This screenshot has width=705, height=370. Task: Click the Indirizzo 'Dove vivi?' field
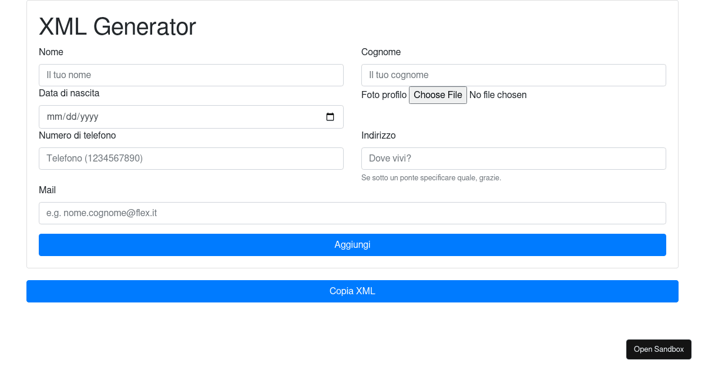(513, 159)
